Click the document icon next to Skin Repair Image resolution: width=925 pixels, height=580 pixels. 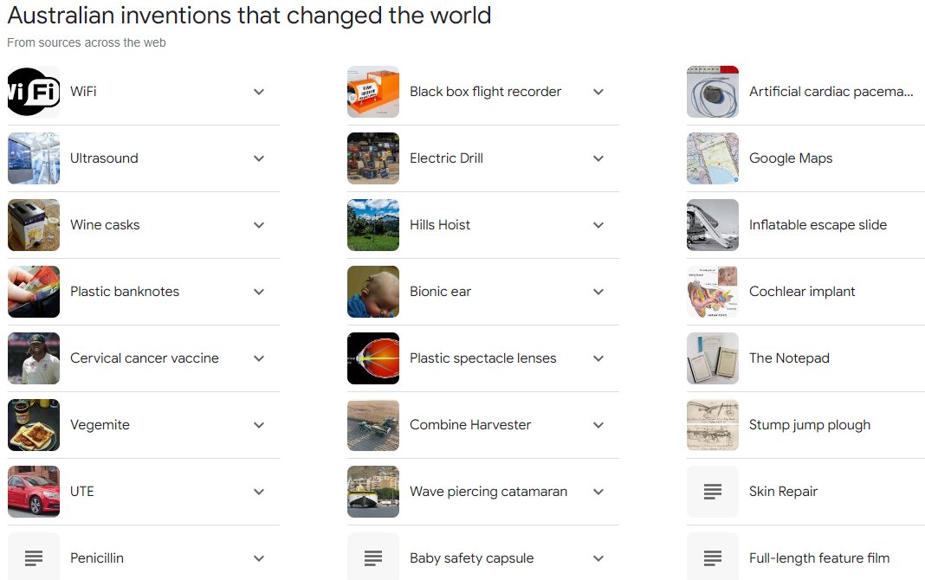(713, 492)
